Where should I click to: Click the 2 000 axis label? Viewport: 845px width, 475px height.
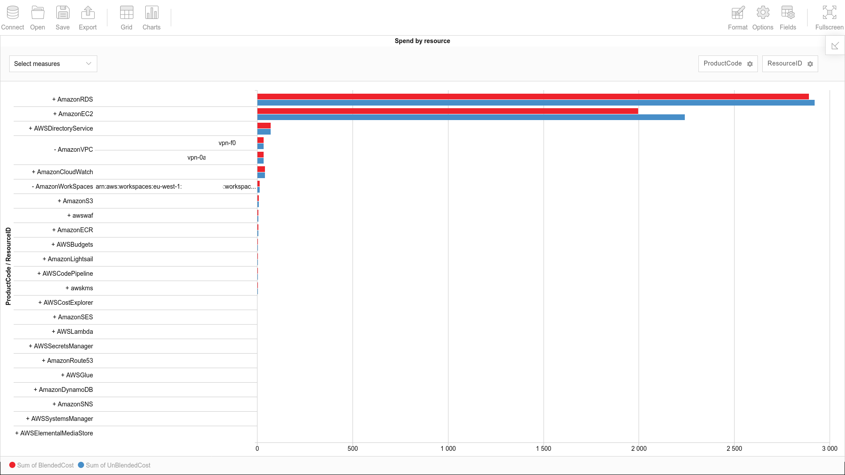(639, 449)
